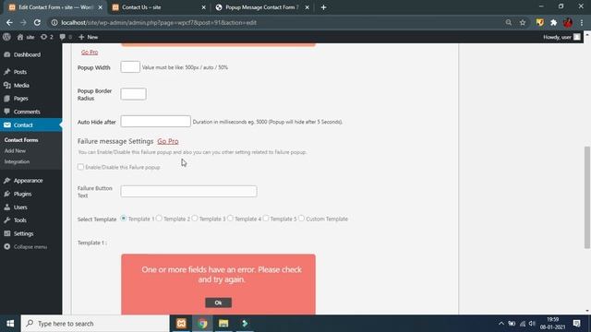Open Chrome from taskbar
The image size is (591, 332).
[x=203, y=324]
